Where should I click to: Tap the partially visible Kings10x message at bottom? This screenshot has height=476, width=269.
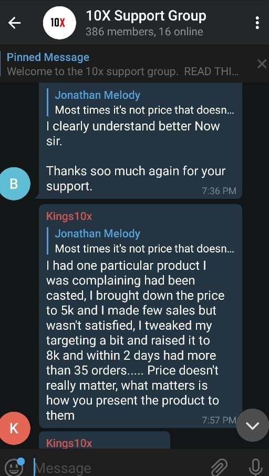pos(105,440)
